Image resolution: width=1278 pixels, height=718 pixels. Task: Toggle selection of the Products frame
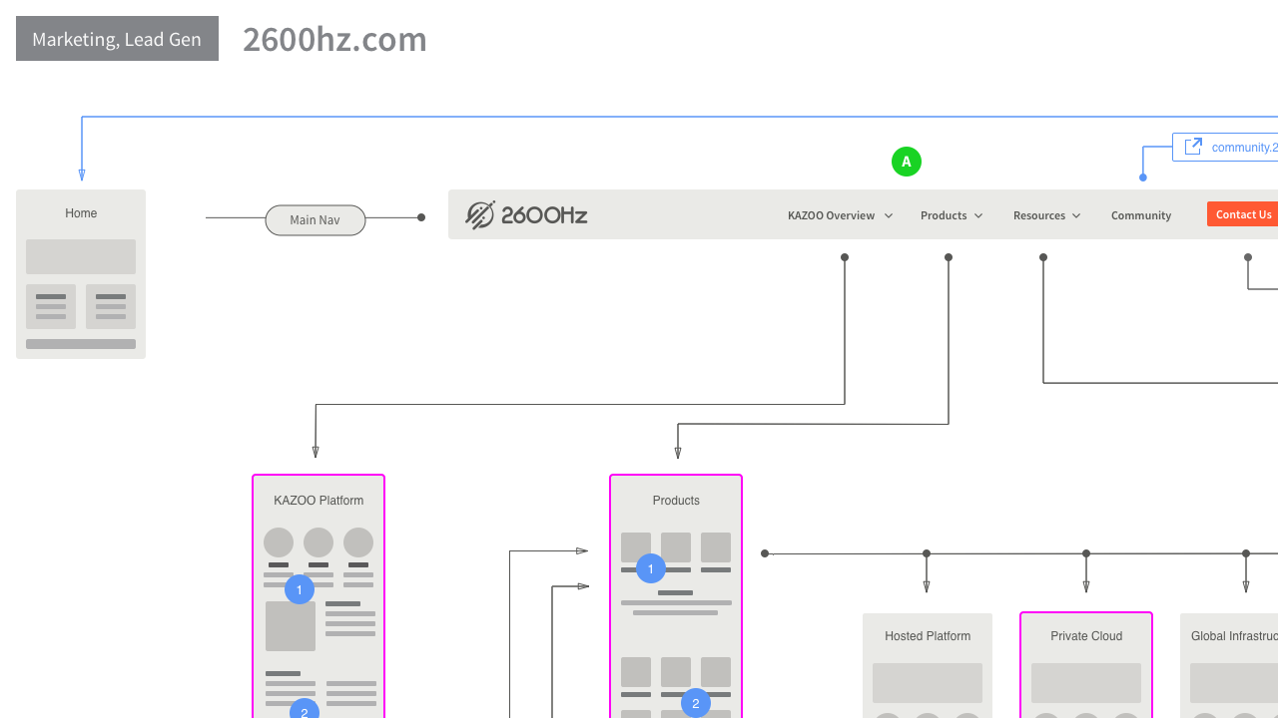676,500
